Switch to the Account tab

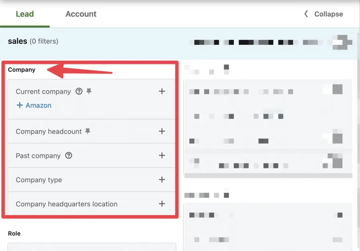click(x=81, y=14)
